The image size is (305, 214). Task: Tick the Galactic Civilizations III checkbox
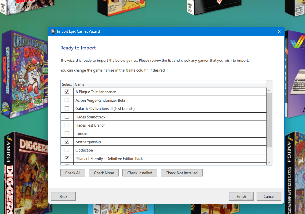click(x=67, y=108)
